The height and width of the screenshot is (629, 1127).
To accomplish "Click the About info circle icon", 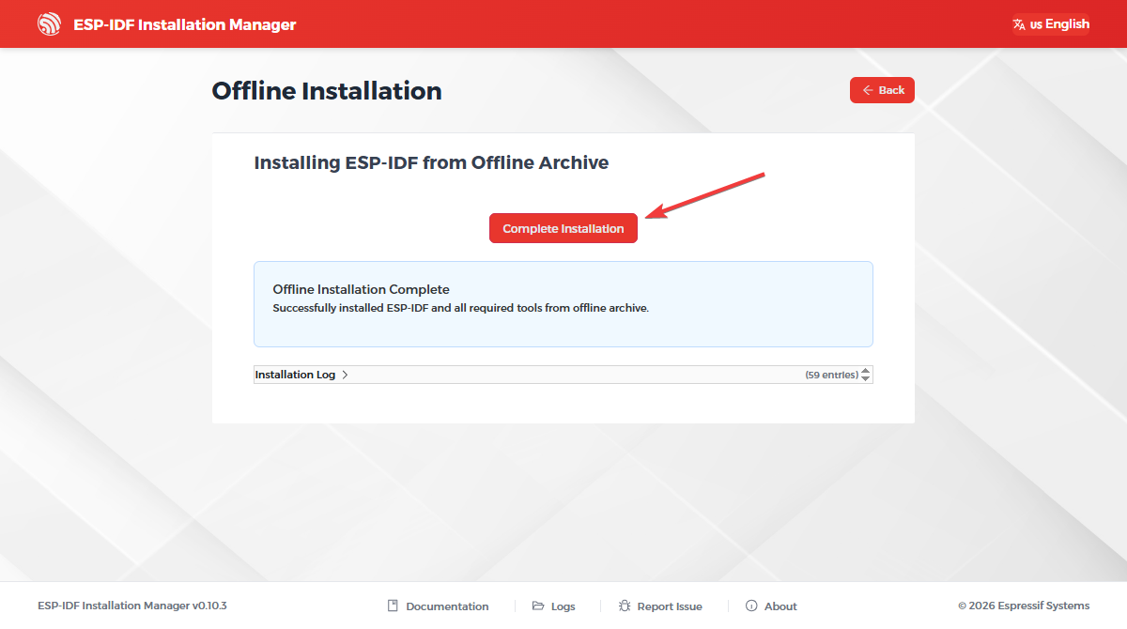I will [751, 606].
